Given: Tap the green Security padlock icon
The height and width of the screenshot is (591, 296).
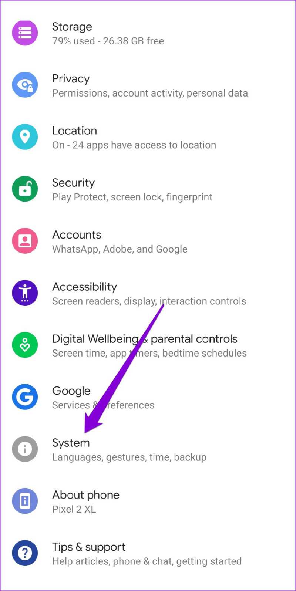Looking at the screenshot, I should point(25,189).
